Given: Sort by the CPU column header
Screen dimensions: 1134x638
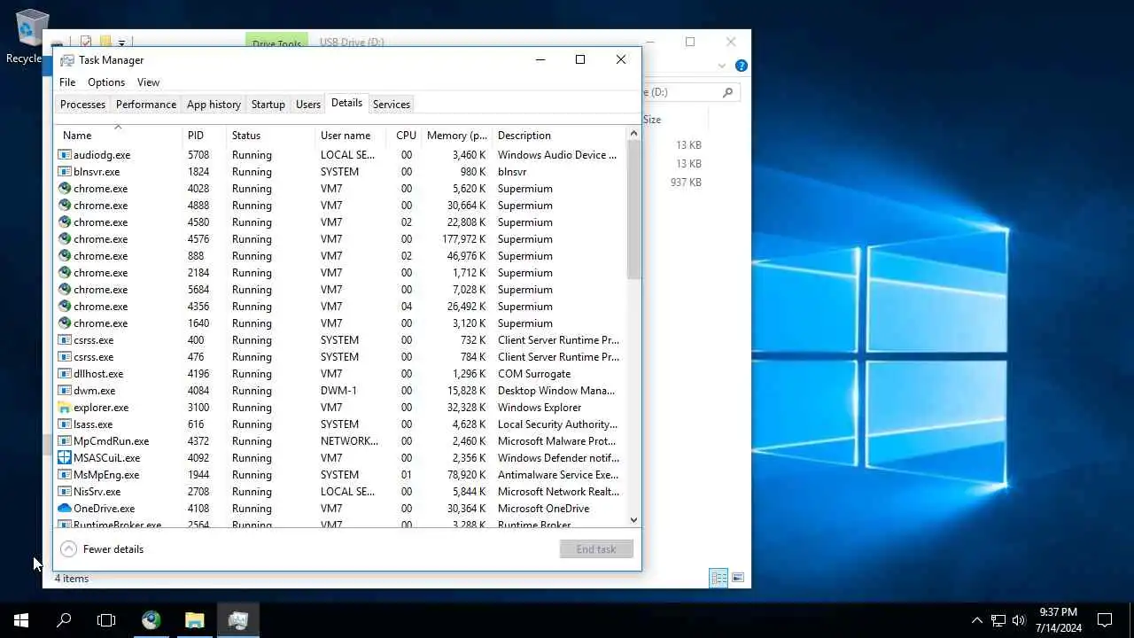Looking at the screenshot, I should click(404, 136).
